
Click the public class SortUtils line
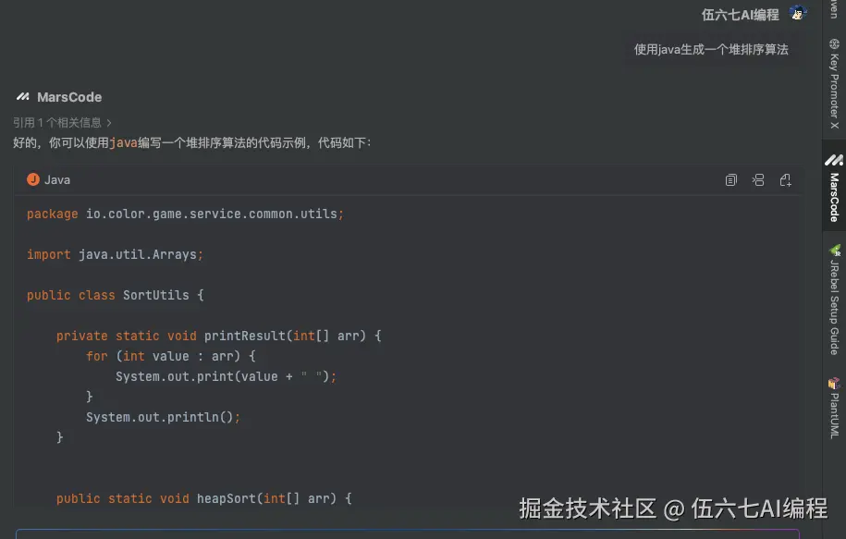tap(116, 295)
